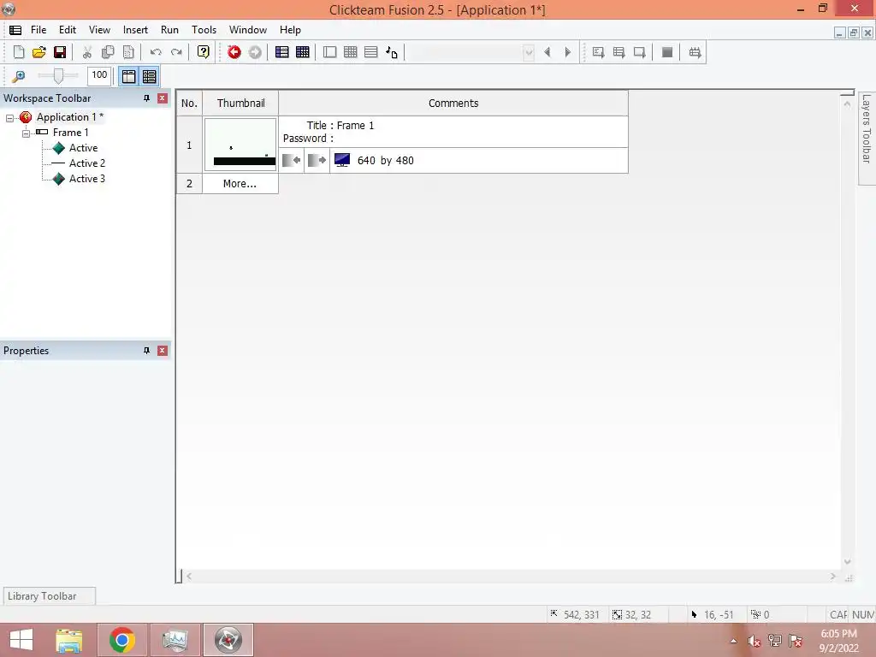The width and height of the screenshot is (876, 657).
Task: Open Google Chrome from the taskbar
Action: point(121,640)
